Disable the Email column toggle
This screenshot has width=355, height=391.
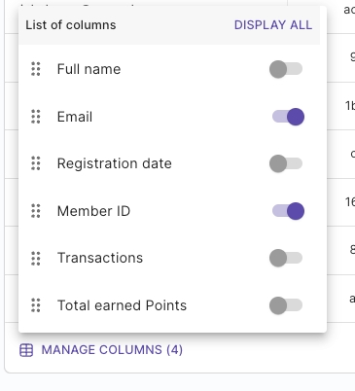[288, 117]
